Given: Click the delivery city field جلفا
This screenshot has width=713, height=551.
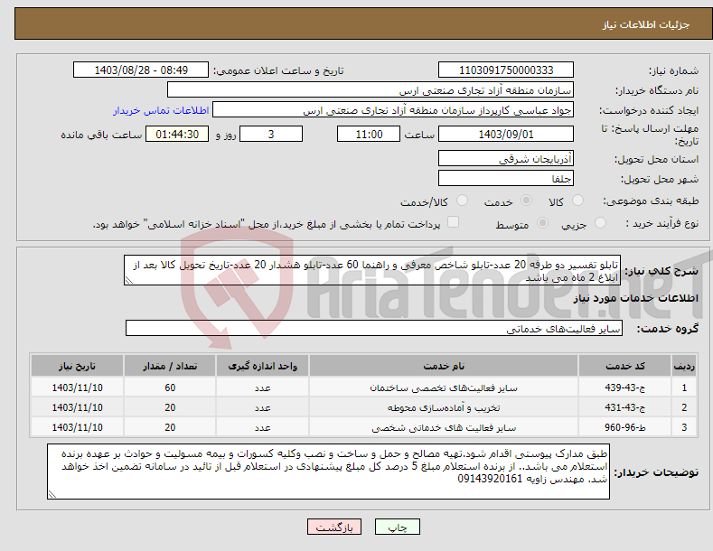Looking at the screenshot, I should [506, 178].
